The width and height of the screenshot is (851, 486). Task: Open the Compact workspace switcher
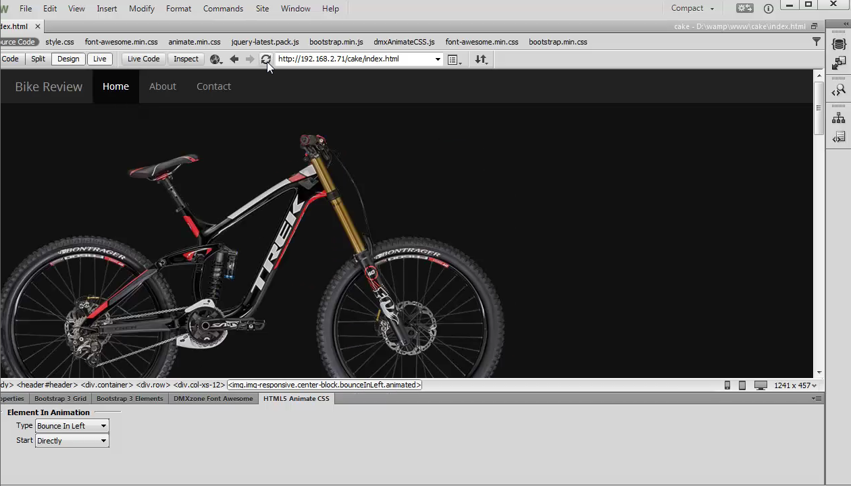692,9
